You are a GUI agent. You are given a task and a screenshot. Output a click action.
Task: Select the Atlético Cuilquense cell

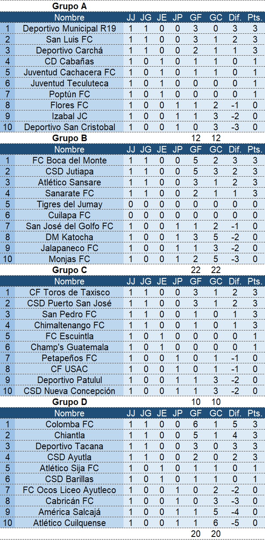coord(69,523)
